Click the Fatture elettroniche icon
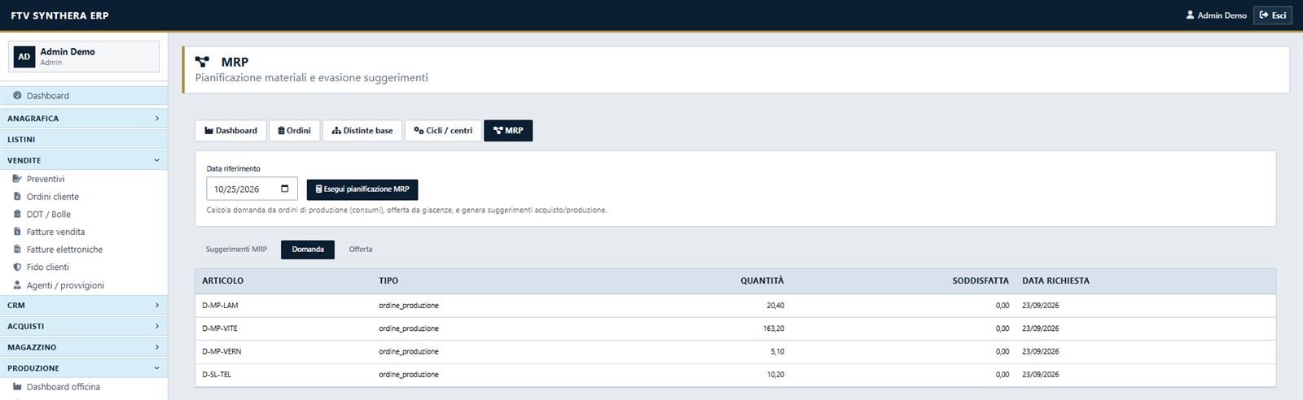Screen dimensions: 1303x400 point(17,250)
